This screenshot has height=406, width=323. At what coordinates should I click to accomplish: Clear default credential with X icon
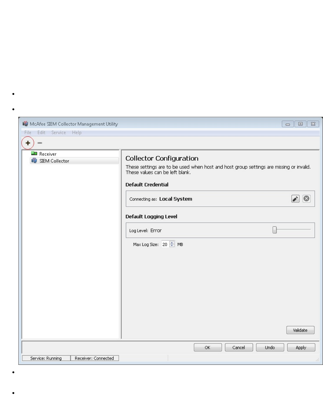[x=306, y=198]
